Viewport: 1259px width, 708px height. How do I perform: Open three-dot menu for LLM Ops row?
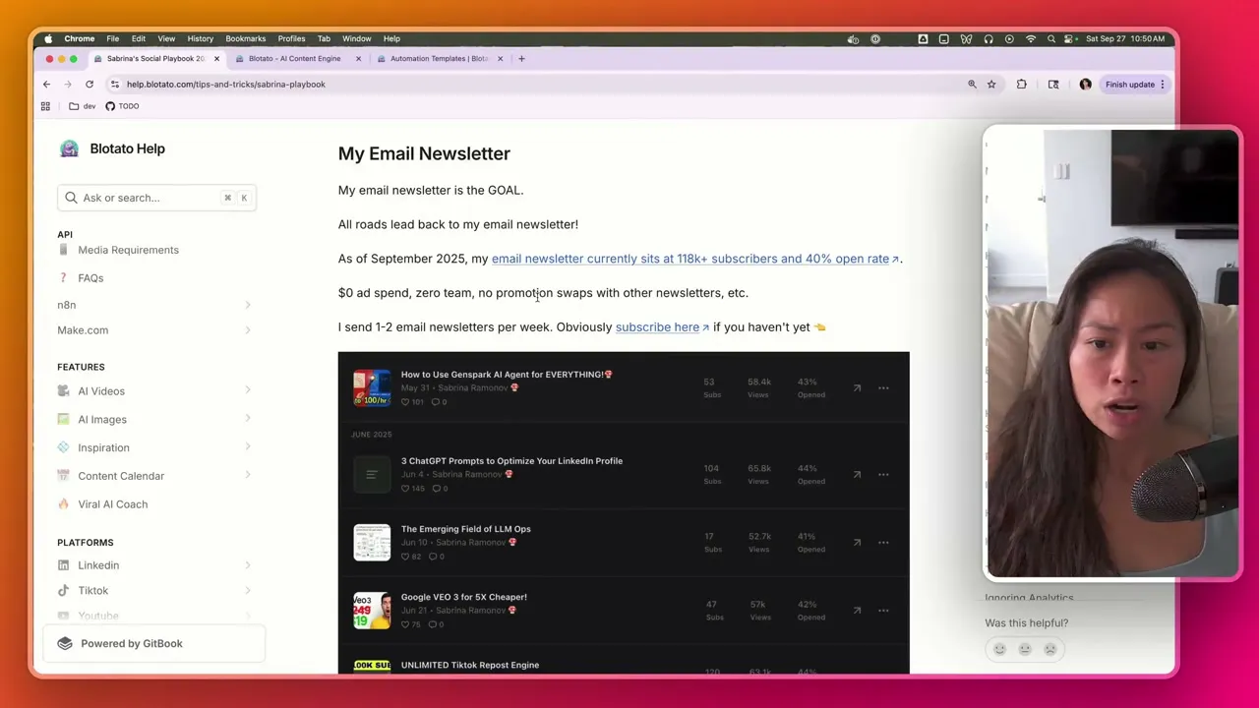883,543
